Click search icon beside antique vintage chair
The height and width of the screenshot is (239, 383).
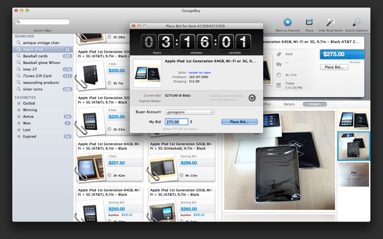19,43
